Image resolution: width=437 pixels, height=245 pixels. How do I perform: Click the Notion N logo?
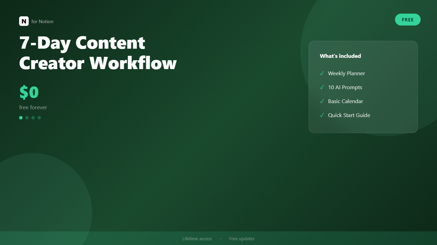pos(24,21)
